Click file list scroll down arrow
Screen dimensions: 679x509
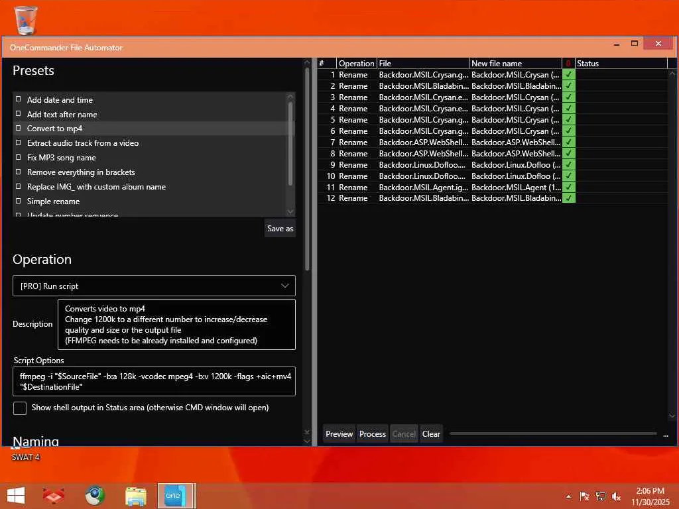pyautogui.click(x=672, y=416)
